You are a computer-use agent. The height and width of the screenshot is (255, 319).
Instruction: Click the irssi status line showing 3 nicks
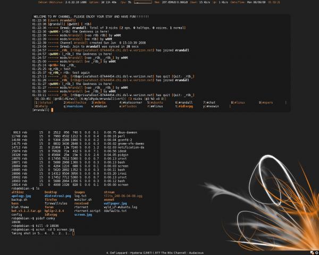[x=100, y=99]
